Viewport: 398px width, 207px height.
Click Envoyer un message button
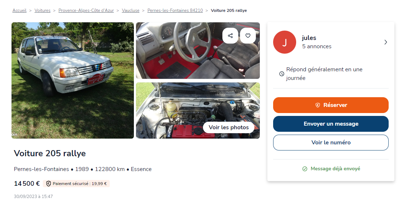click(331, 124)
